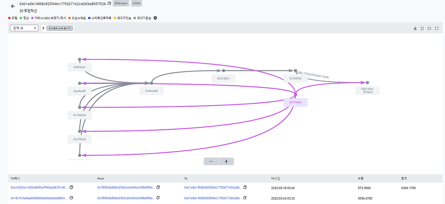Viewport: 445px width, 204px height.
Task: Click the red 위험 legend entry
Action: click(13, 18)
